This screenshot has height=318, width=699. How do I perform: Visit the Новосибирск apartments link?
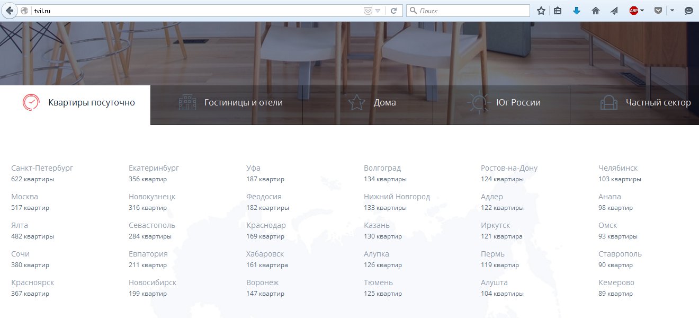tap(153, 282)
